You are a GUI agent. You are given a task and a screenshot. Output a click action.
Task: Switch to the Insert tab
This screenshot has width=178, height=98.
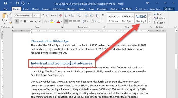pyautogui.click(x=26, y=9)
